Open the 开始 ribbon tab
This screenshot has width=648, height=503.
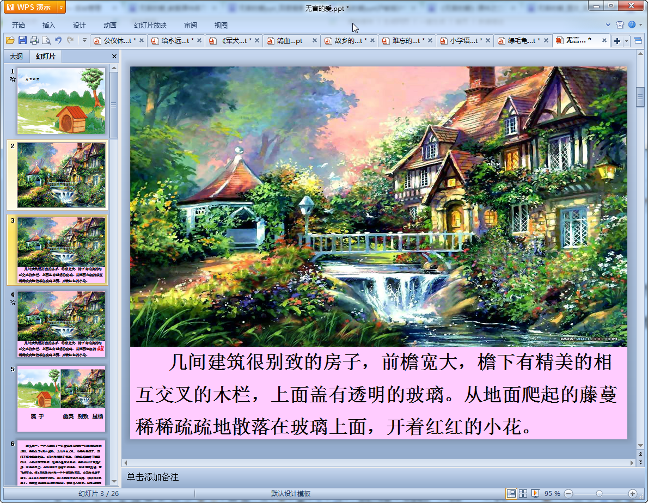pyautogui.click(x=18, y=25)
